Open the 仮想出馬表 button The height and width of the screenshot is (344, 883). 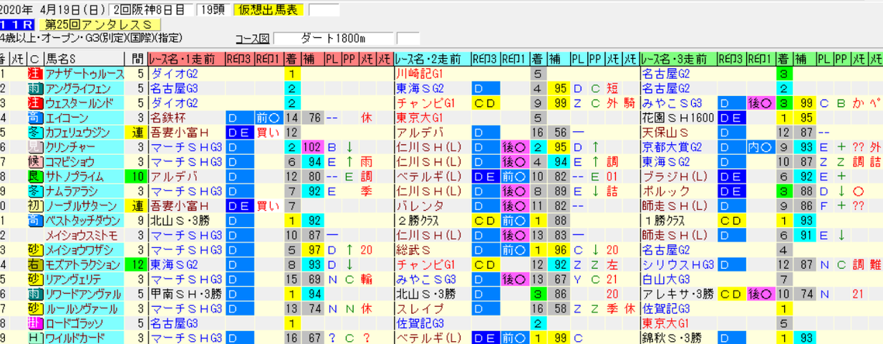pos(270,9)
